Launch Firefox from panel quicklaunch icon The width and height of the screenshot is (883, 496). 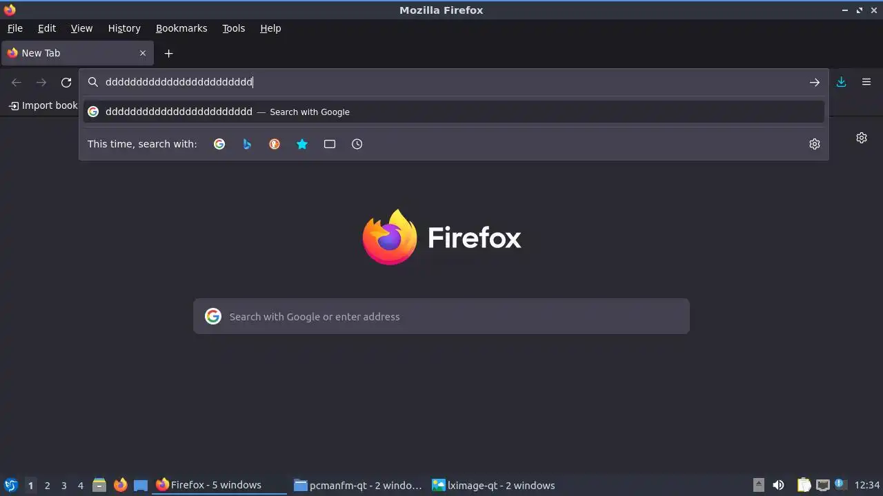pos(120,485)
